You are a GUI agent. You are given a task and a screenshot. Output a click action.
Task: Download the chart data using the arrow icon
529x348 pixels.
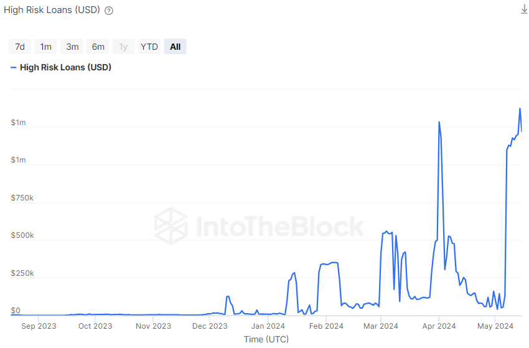coord(523,9)
